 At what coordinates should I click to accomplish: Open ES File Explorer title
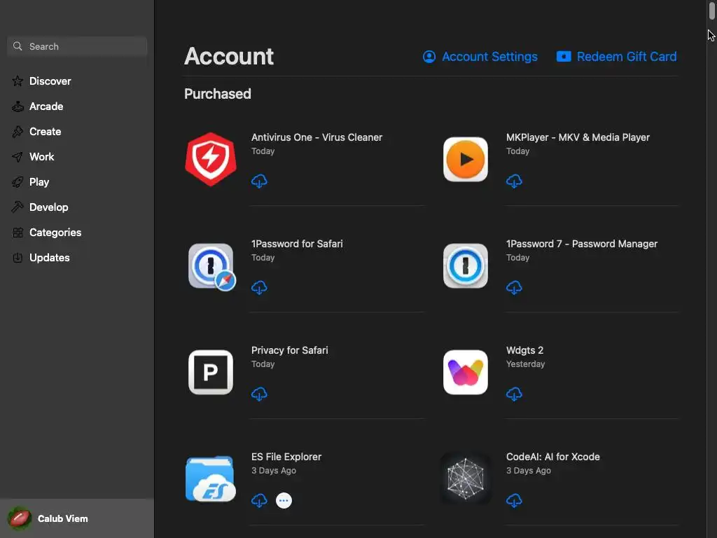coord(286,457)
